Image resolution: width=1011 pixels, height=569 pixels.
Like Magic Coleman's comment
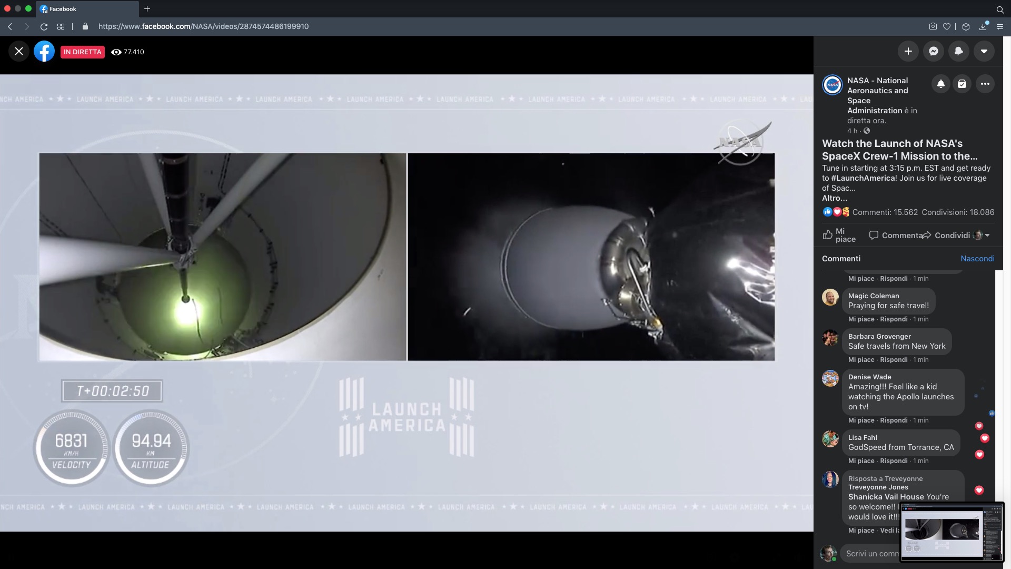pyautogui.click(x=861, y=319)
